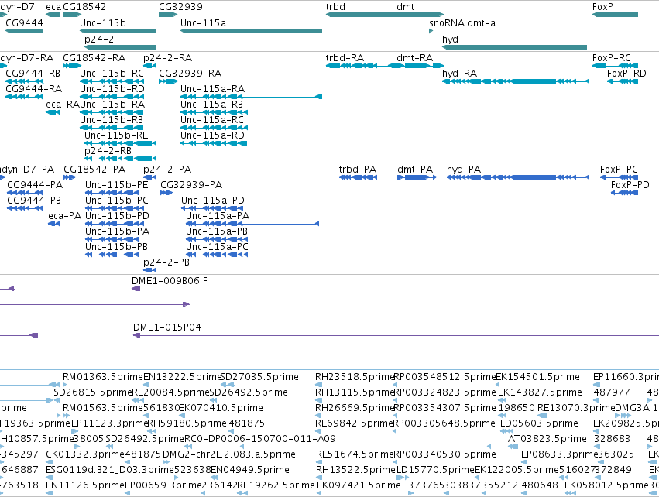Select the RH13522.5prime EST label
Screen dimensions: 659x497
(356, 470)
